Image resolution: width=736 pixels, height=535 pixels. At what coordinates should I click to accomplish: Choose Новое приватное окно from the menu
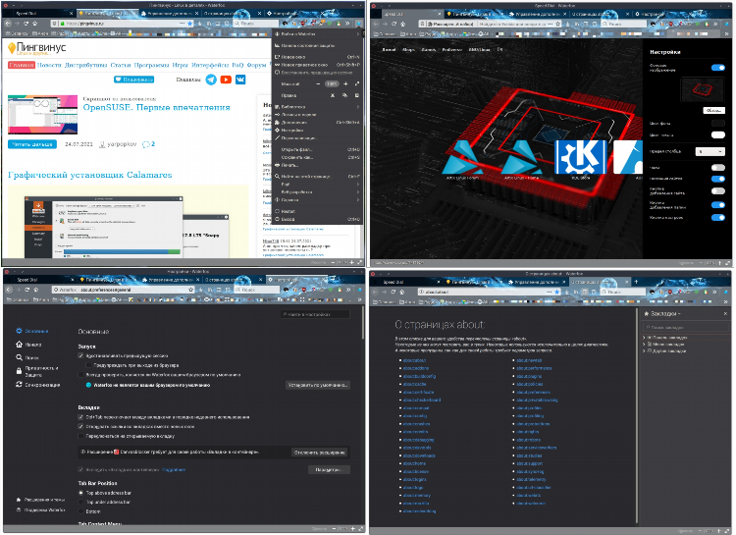317,65
